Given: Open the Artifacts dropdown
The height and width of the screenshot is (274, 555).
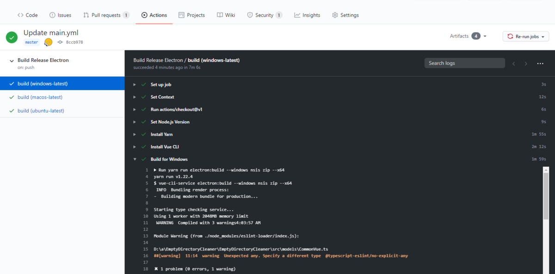Looking at the screenshot, I should (x=468, y=36).
